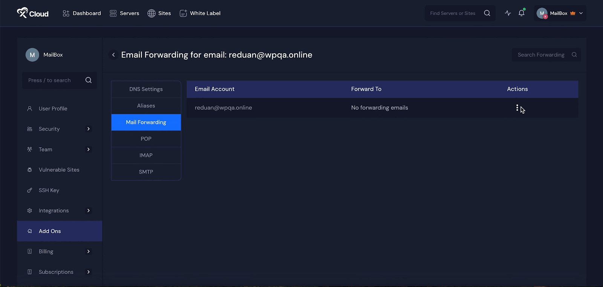The width and height of the screenshot is (603, 287).
Task: Switch to the DNS Settings tab
Action: (146, 89)
